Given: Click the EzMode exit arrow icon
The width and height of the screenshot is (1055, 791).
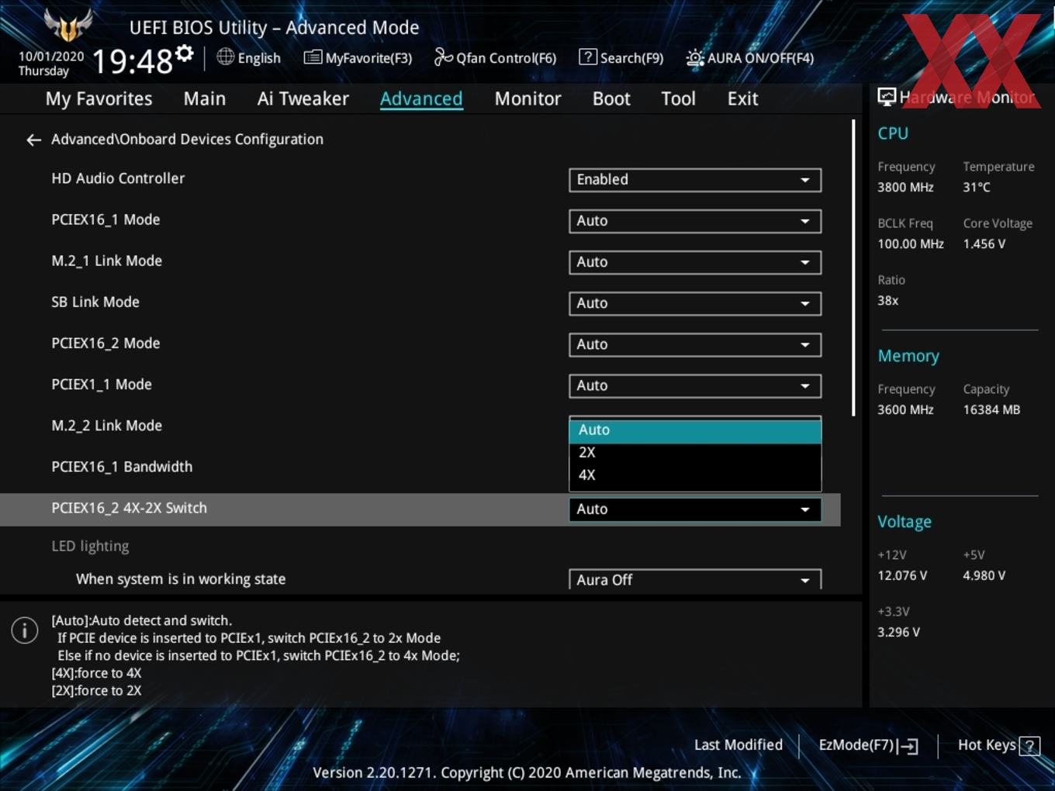Looking at the screenshot, I should tap(909, 746).
